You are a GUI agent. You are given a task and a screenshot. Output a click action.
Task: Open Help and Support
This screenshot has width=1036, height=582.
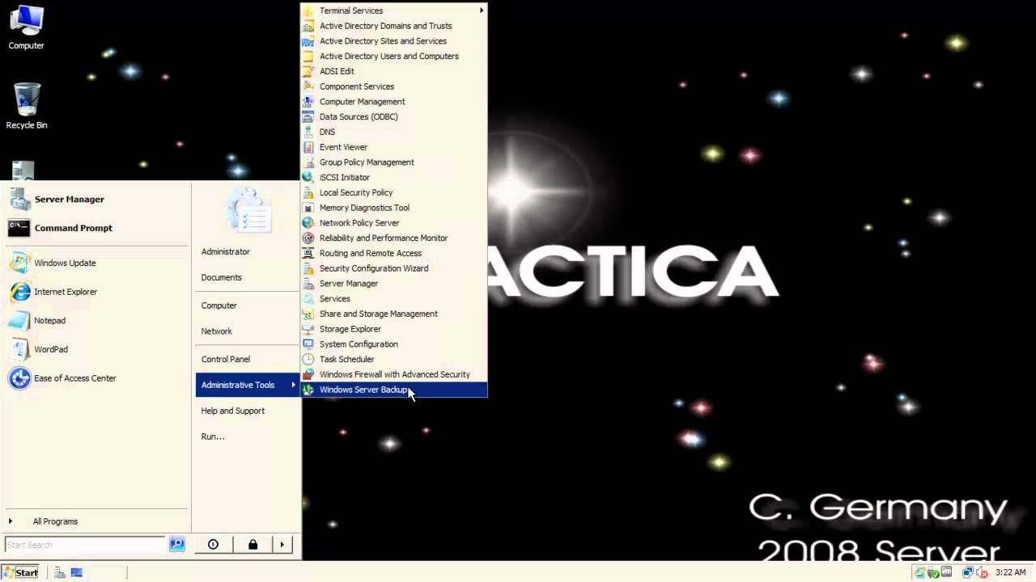232,411
